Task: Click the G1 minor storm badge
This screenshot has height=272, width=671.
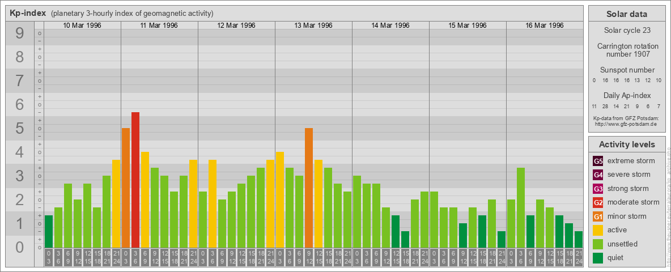Action: pyautogui.click(x=598, y=216)
